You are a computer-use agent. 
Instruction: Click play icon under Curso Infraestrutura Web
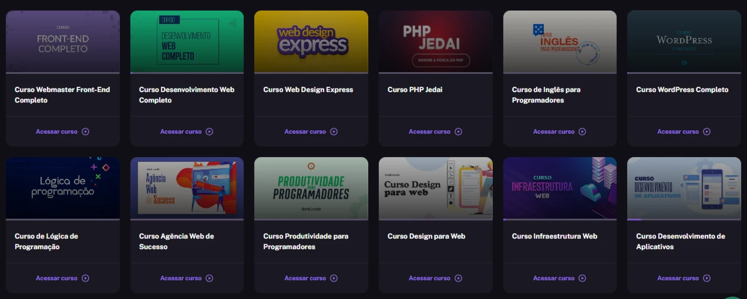(583, 278)
